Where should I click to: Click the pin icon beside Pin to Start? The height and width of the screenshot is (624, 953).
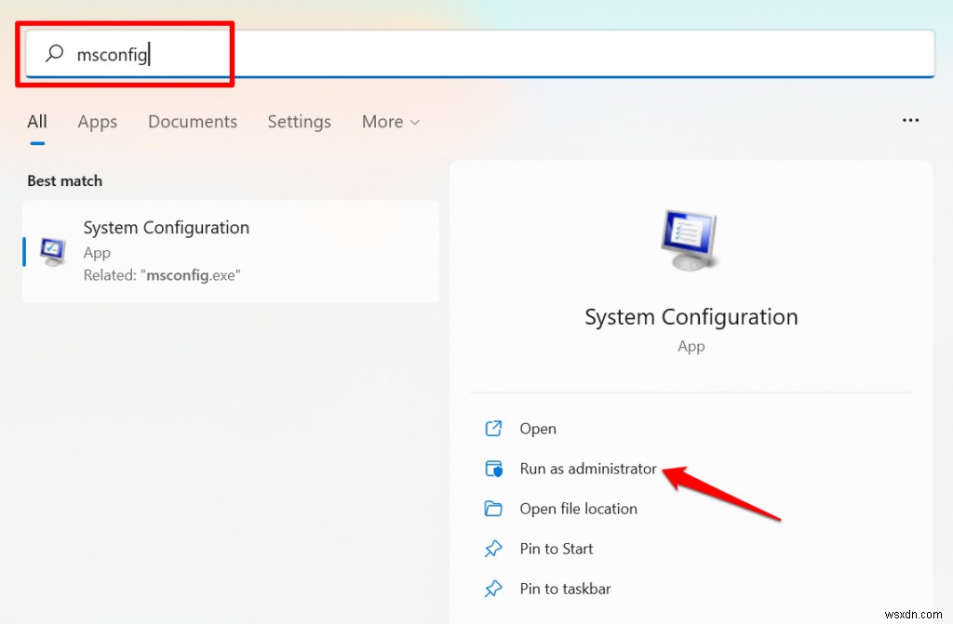click(493, 549)
